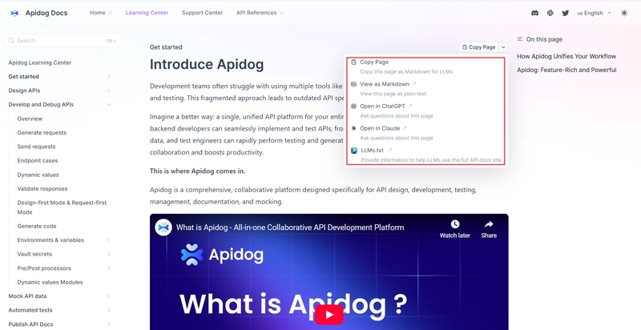This screenshot has height=330, width=641.
Task: Click the Markdown icon in dropdown
Action: click(354, 84)
